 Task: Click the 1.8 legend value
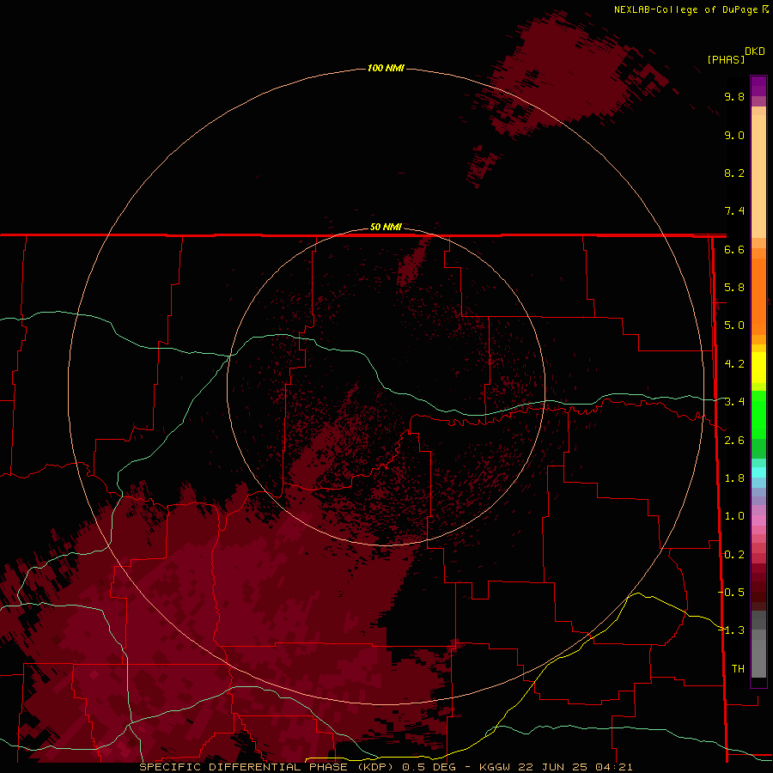click(734, 478)
